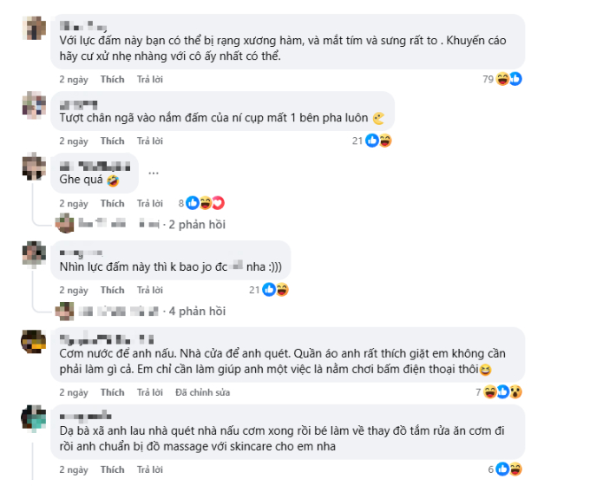Like the comment starting "Dạ bà xã"

click(x=112, y=470)
